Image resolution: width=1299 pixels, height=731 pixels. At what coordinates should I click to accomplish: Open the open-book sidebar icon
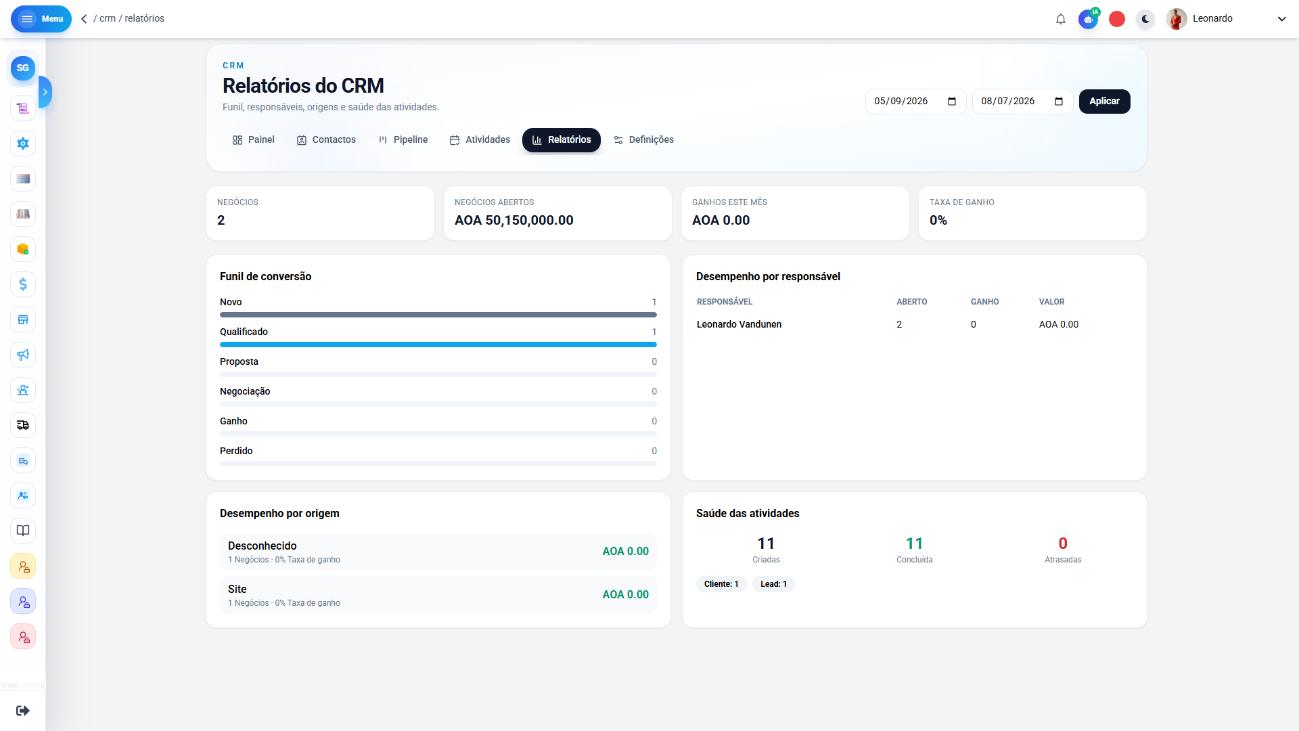23,531
